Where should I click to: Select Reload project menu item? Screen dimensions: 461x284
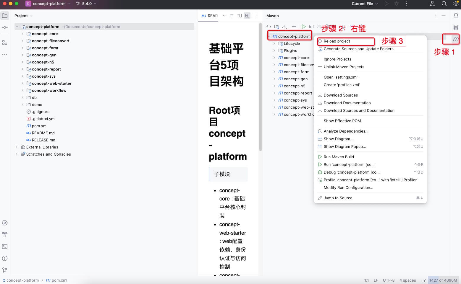click(370, 41)
